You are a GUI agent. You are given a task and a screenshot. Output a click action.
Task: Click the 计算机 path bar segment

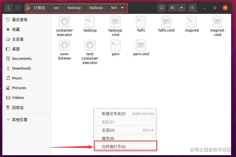pos(37,8)
